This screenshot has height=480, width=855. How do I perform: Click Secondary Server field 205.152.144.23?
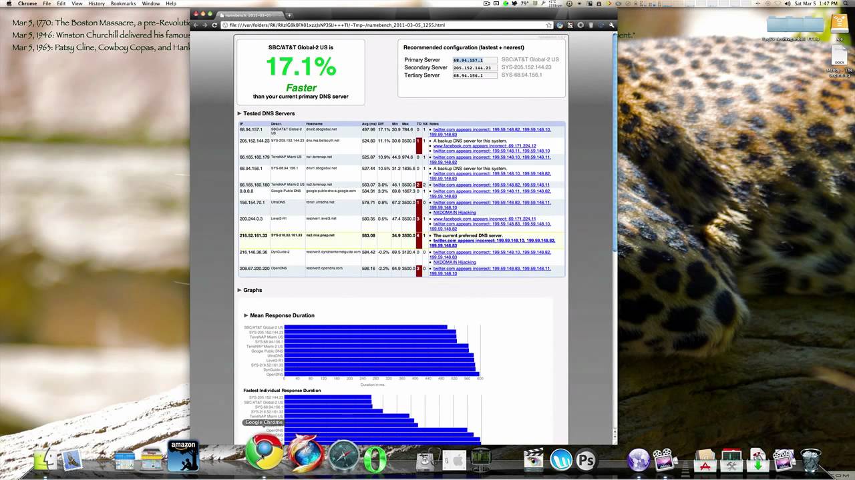475,67
